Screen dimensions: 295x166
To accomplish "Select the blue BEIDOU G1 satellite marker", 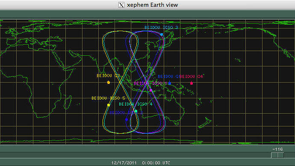I will [x=170, y=83].
